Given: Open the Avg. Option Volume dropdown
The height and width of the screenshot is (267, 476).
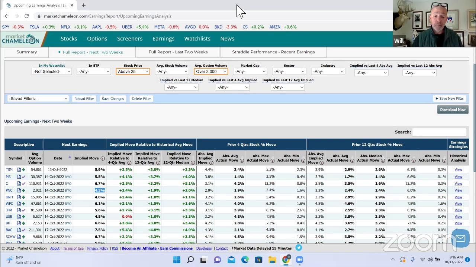Looking at the screenshot, I should point(211,72).
